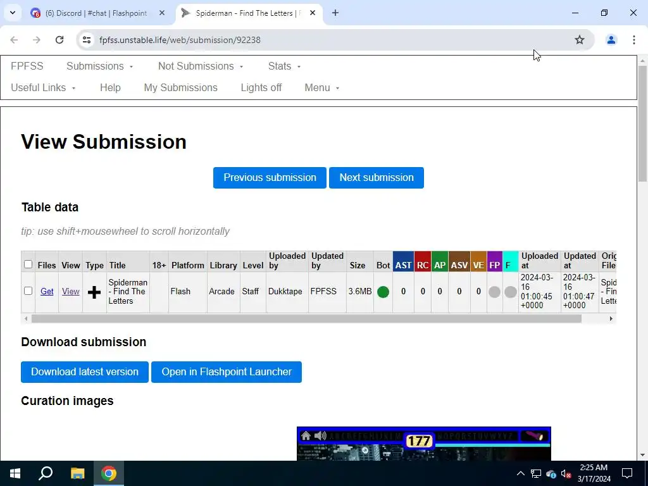Image resolution: width=648 pixels, height=486 pixels.
Task: Switch to the Discord #chat tab
Action: point(98,13)
